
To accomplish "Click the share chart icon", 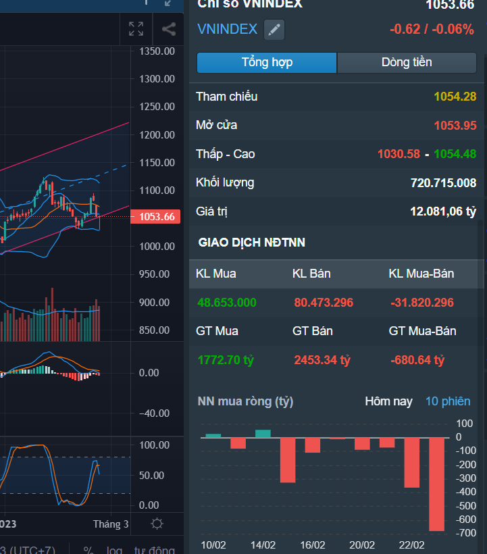I will pos(169,29).
